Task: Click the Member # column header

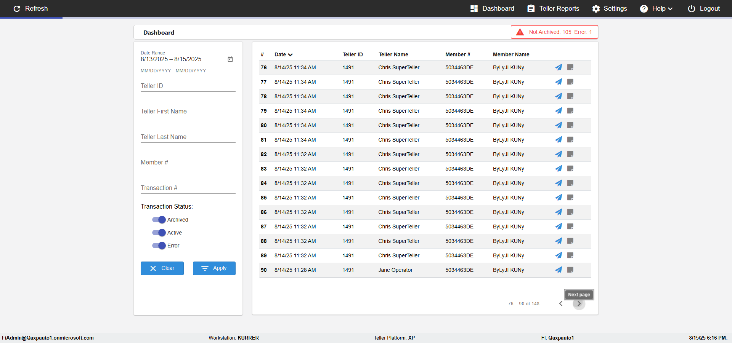Action: coord(457,54)
